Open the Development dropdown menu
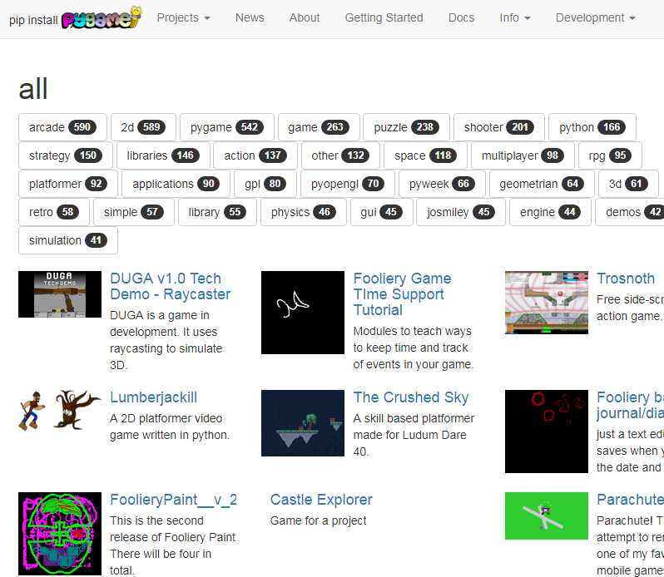The image size is (664, 577). 595,17
